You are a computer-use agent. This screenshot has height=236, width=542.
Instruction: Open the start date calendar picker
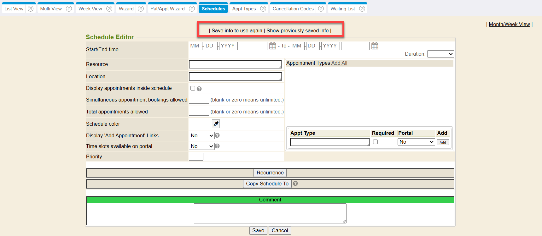273,46
